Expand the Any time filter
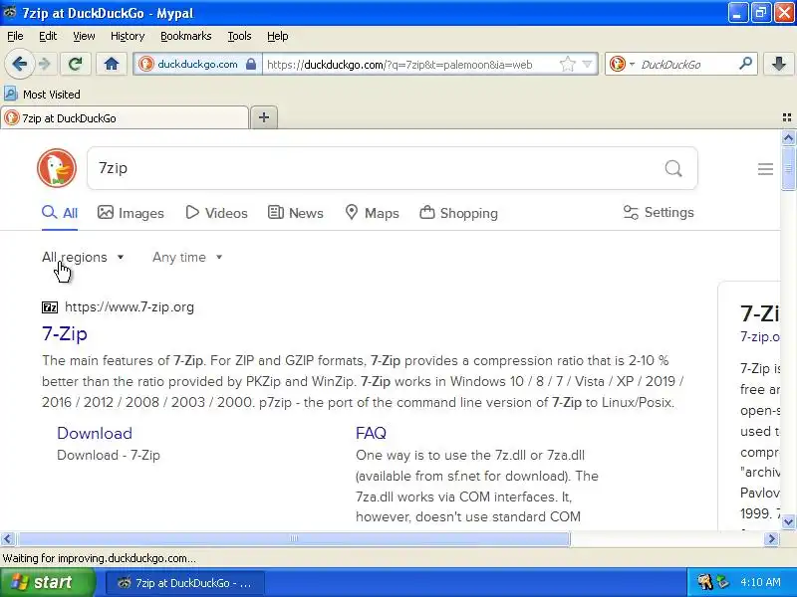This screenshot has height=597, width=797. (x=187, y=257)
